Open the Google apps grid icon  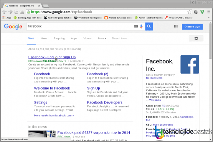pos(176,27)
